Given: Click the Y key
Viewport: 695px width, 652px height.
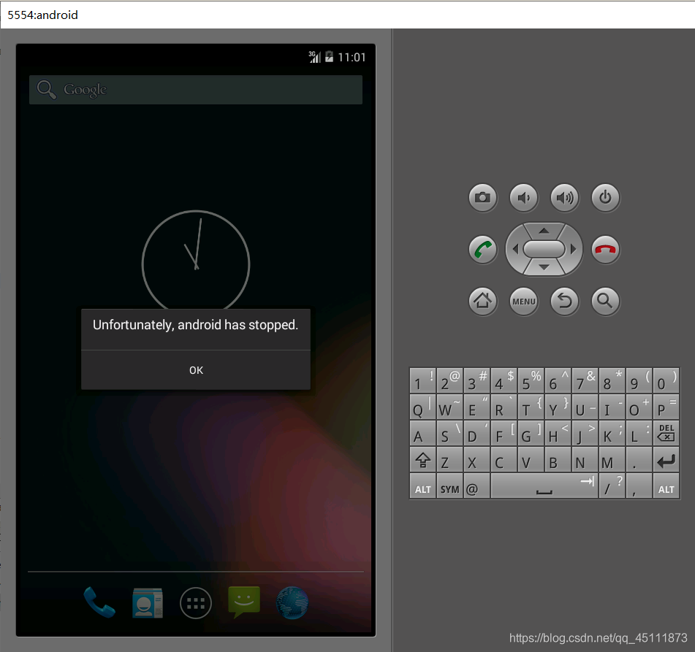Looking at the screenshot, I should (558, 407).
